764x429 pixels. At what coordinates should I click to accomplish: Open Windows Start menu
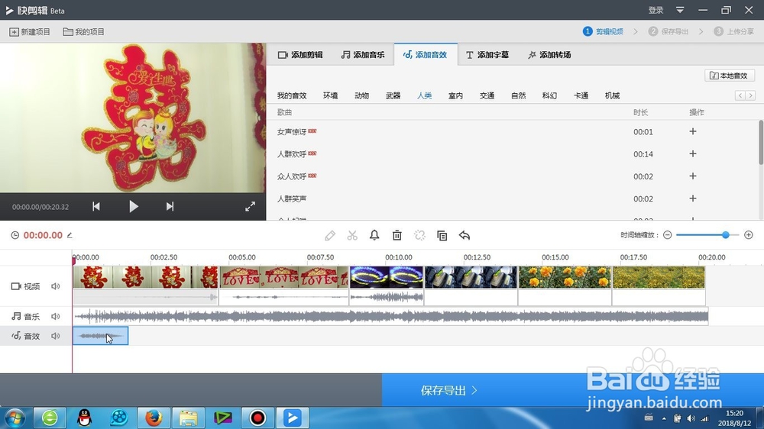[14, 418]
